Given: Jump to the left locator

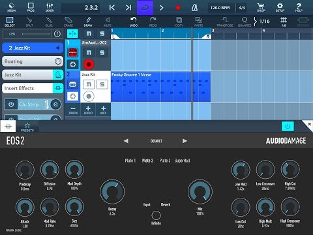Looking at the screenshot, I should point(112,8).
